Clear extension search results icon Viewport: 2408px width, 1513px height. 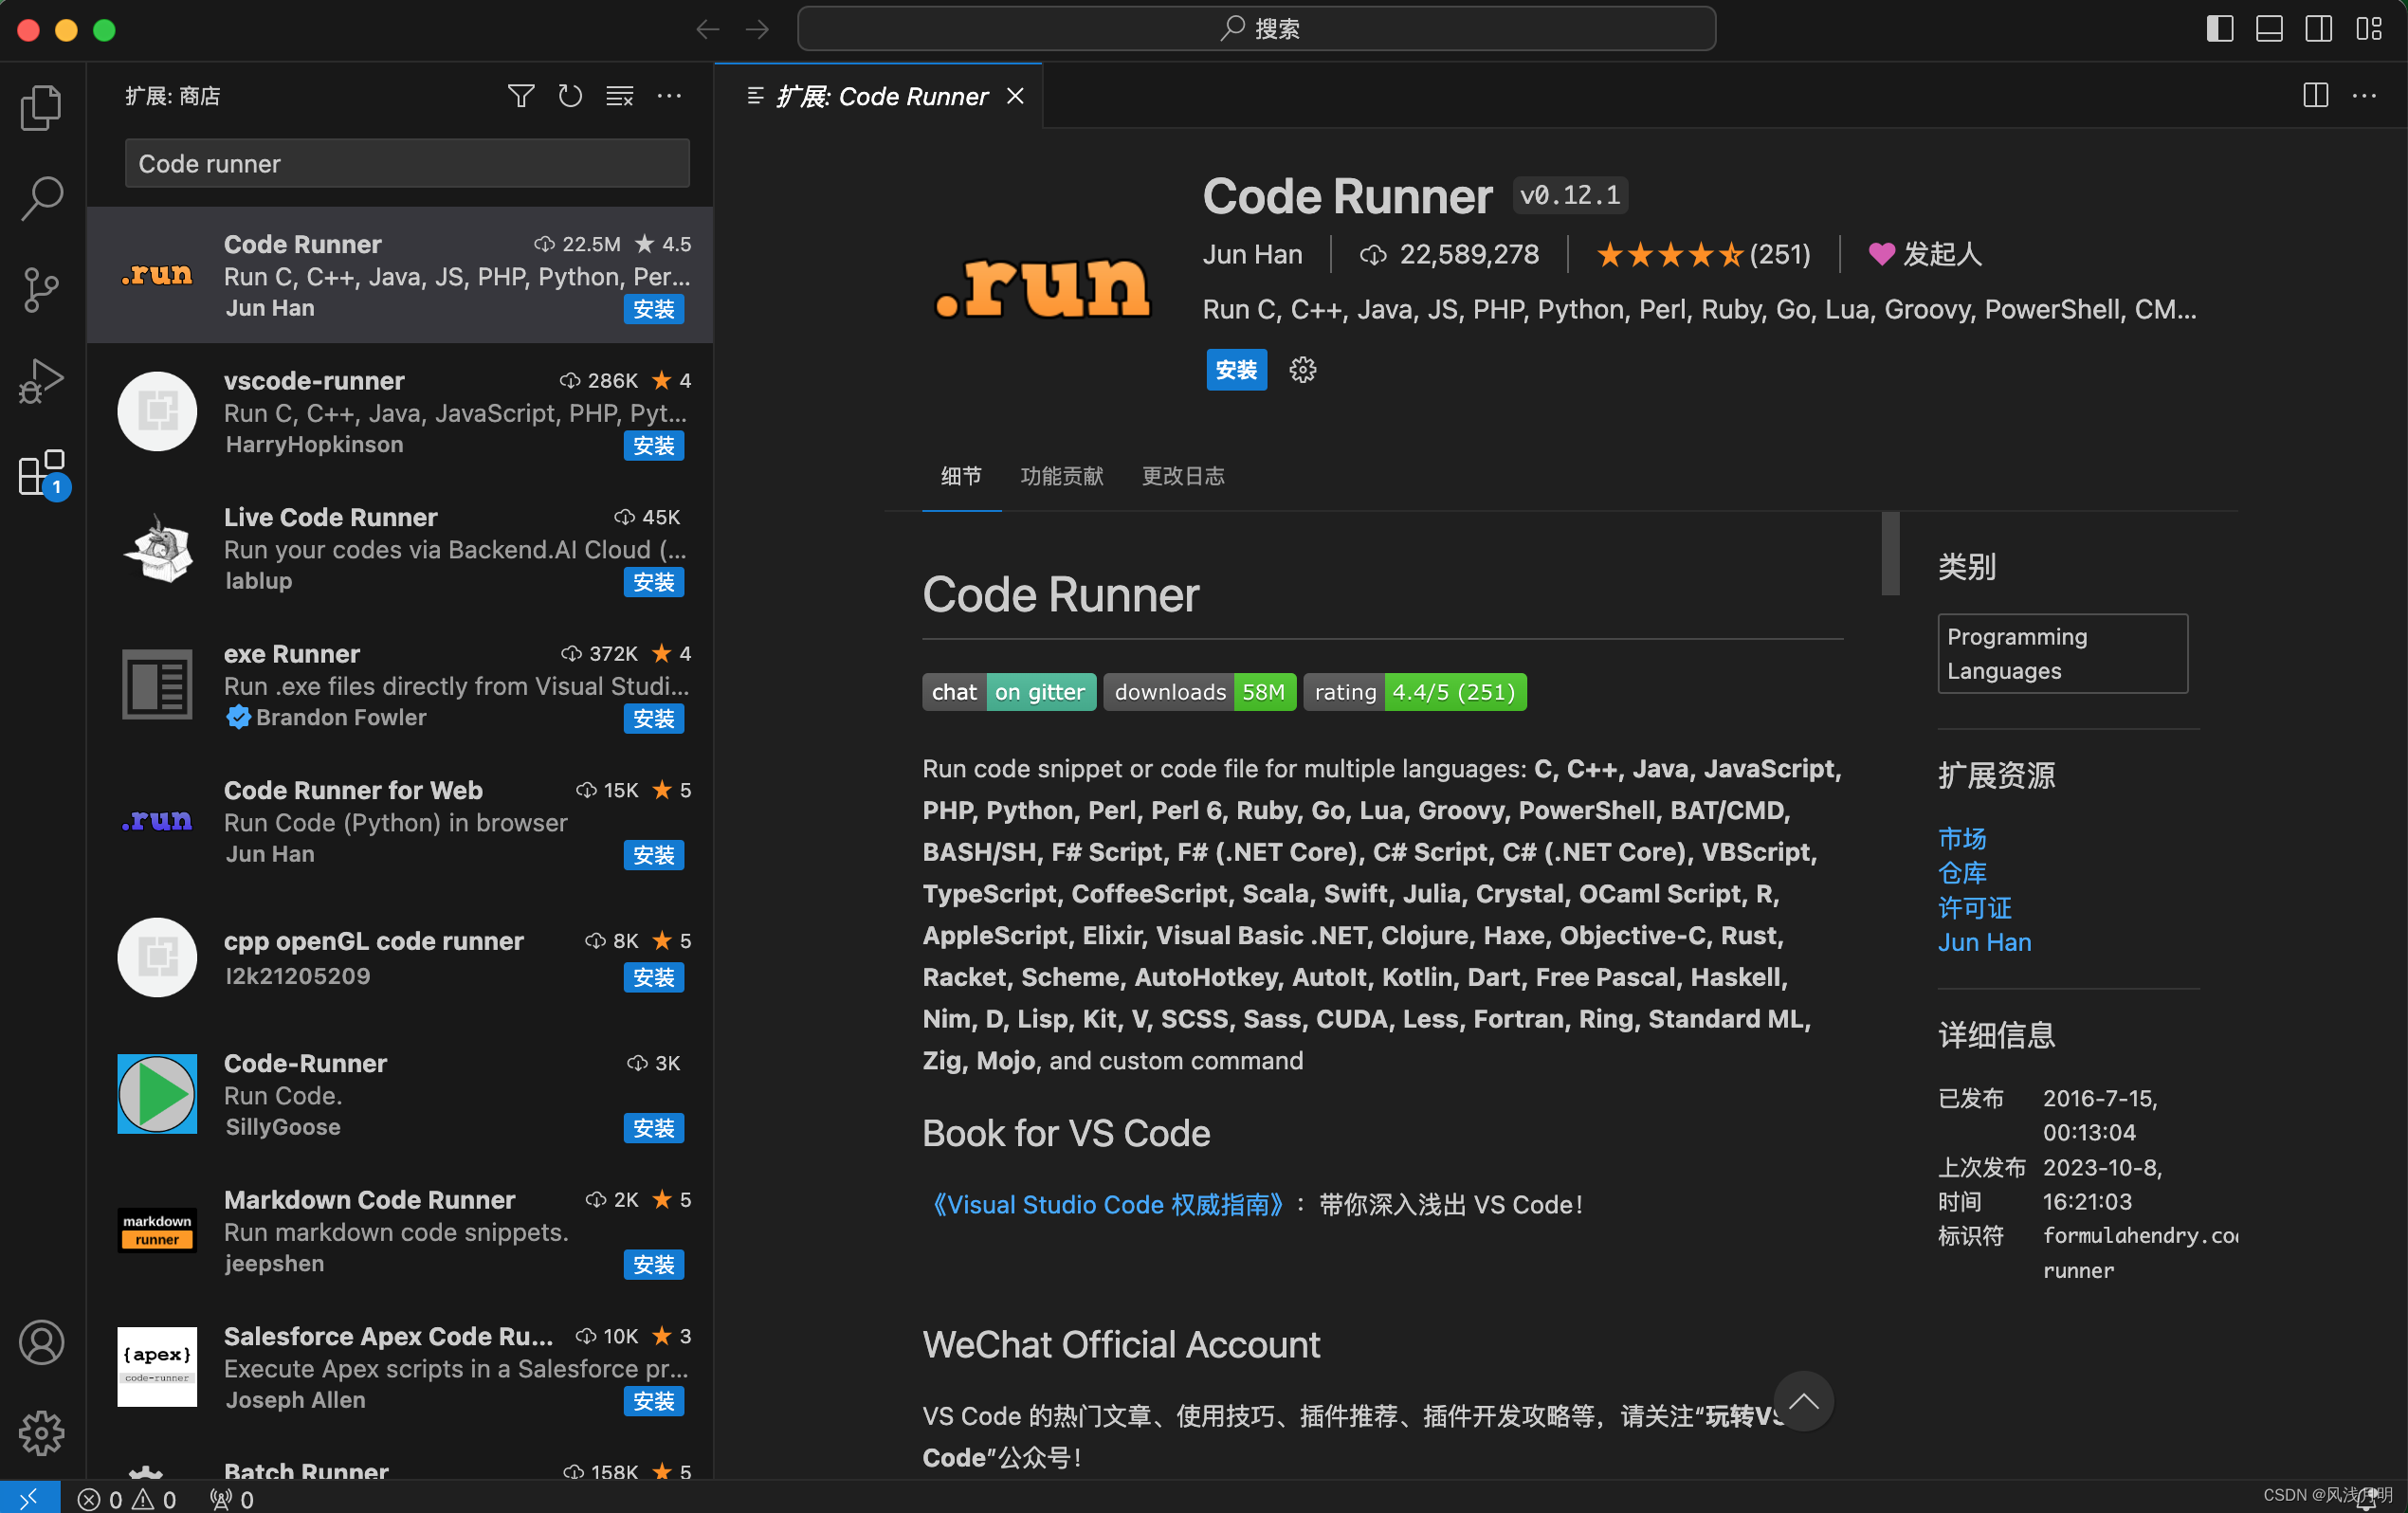619,96
